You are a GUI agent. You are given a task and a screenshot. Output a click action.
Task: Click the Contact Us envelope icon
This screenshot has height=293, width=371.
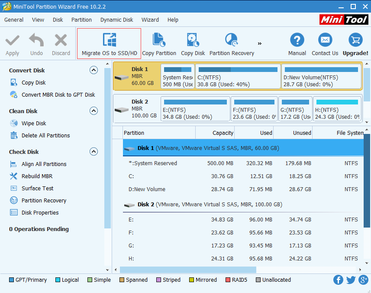coord(325,40)
